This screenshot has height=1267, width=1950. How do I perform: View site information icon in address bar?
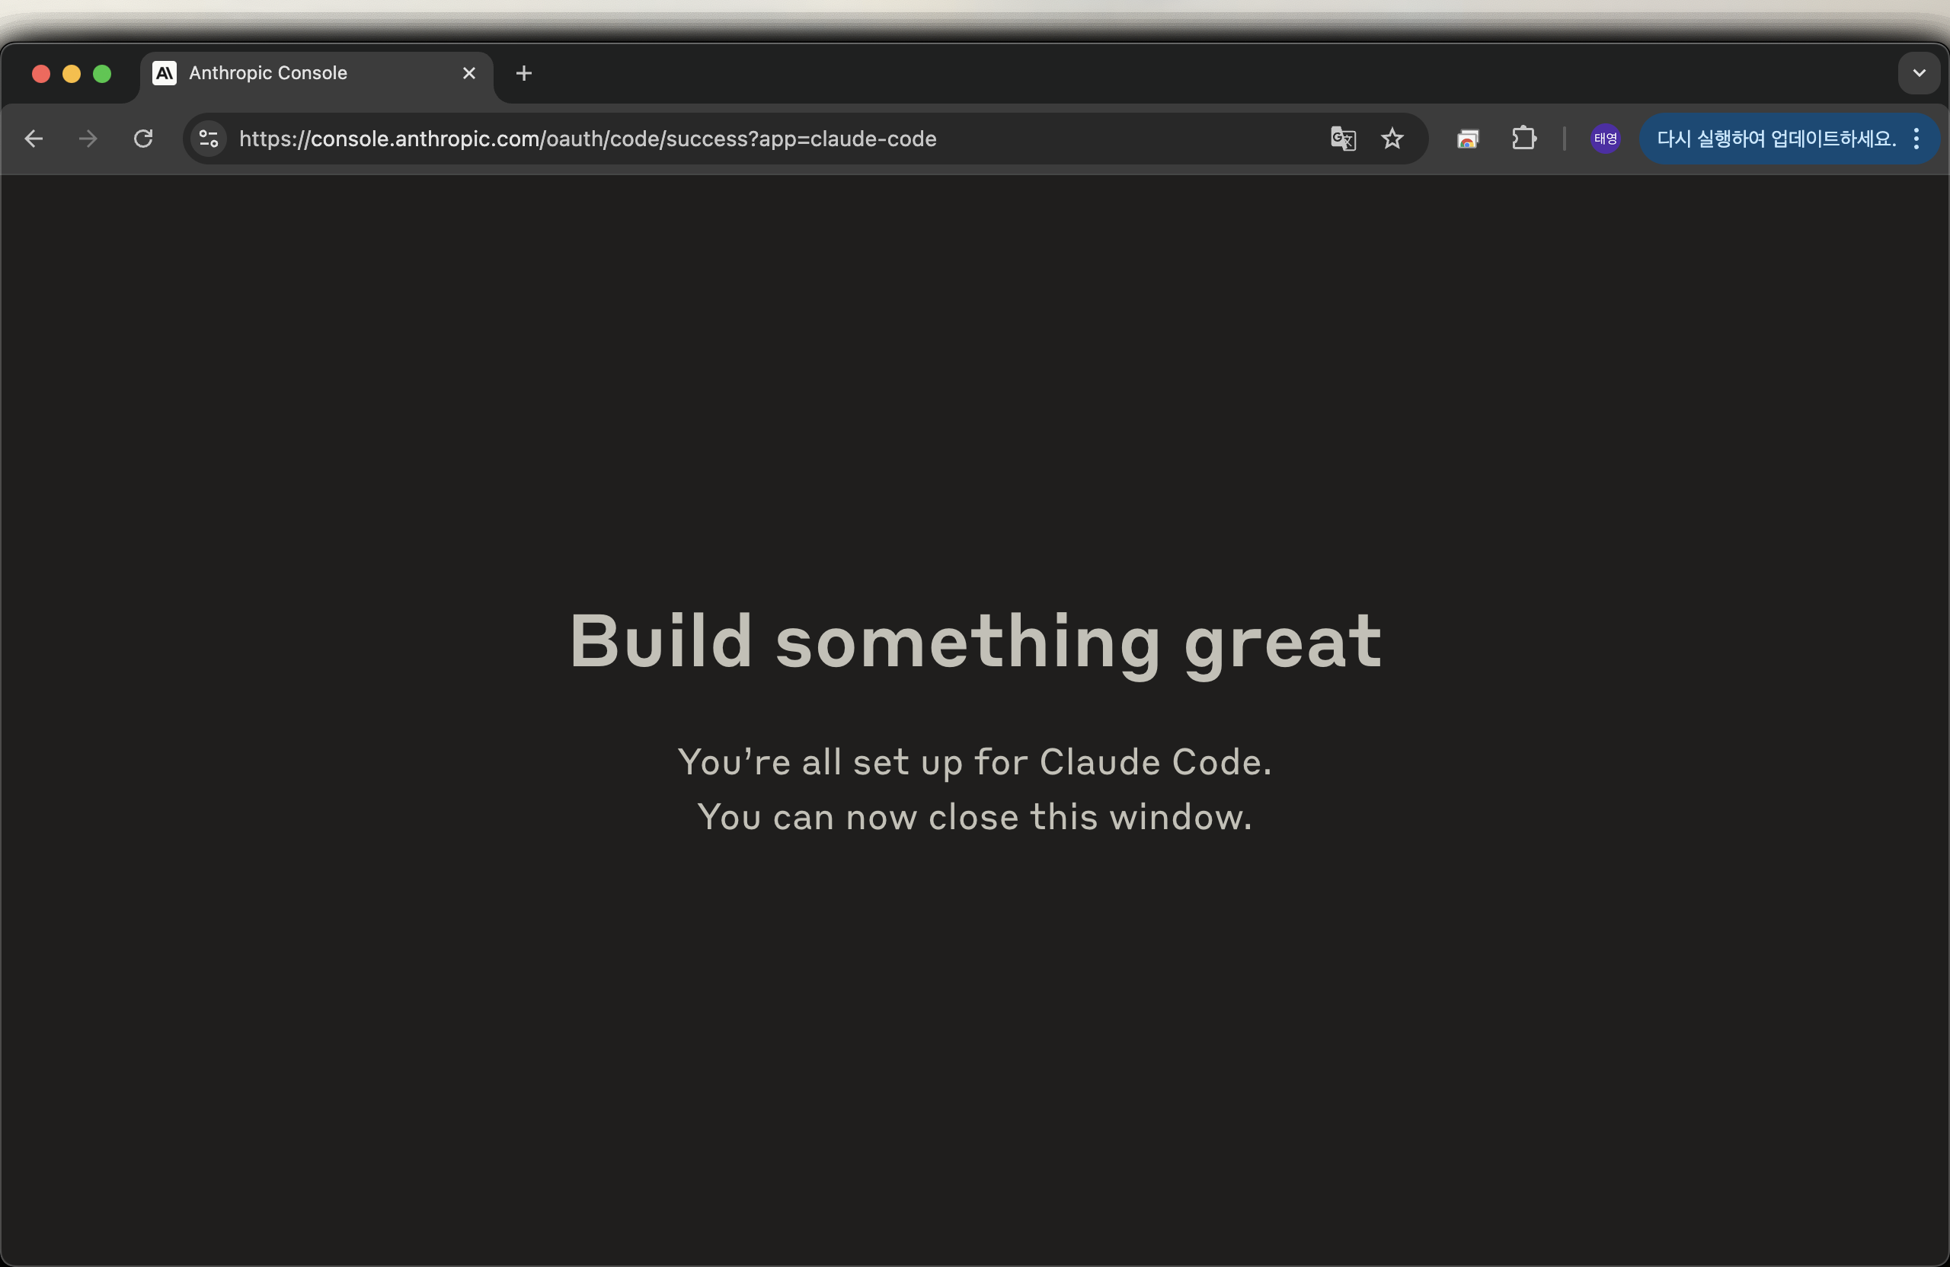click(209, 139)
